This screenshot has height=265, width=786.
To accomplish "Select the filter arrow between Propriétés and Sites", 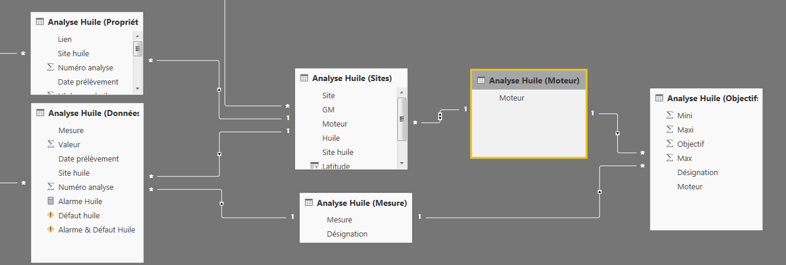I will [220, 89].
